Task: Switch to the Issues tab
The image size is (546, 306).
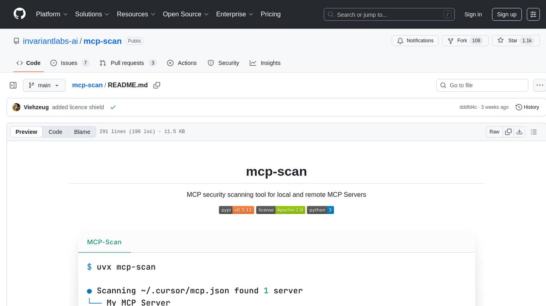Action: pyautogui.click(x=69, y=63)
